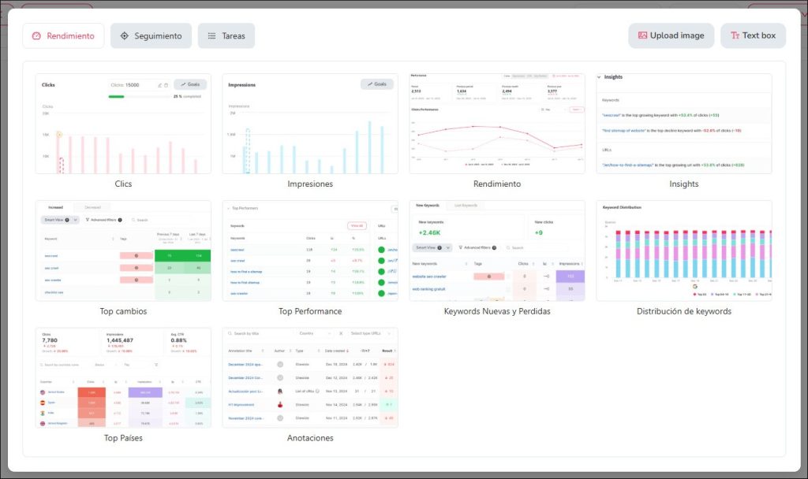Click the trash icon next to the 15000 Clicks goal
Screen dimensions: 808x479
click(x=166, y=84)
